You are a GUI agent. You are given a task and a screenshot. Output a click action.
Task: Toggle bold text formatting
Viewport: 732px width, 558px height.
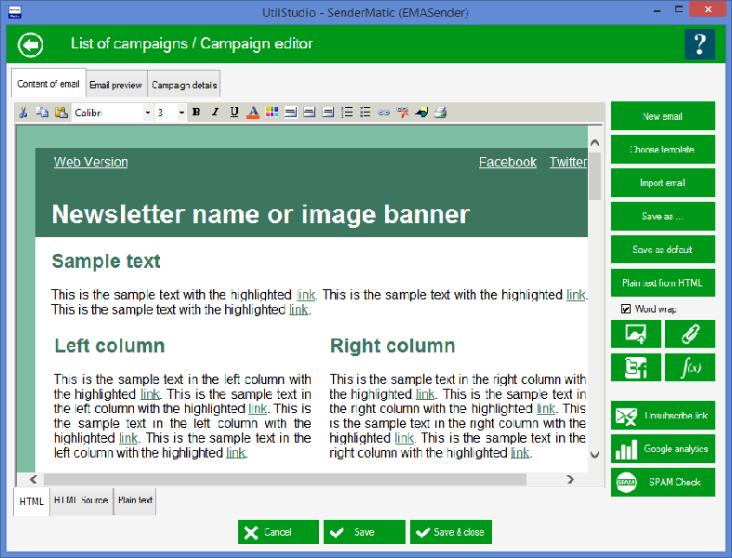[x=195, y=113]
